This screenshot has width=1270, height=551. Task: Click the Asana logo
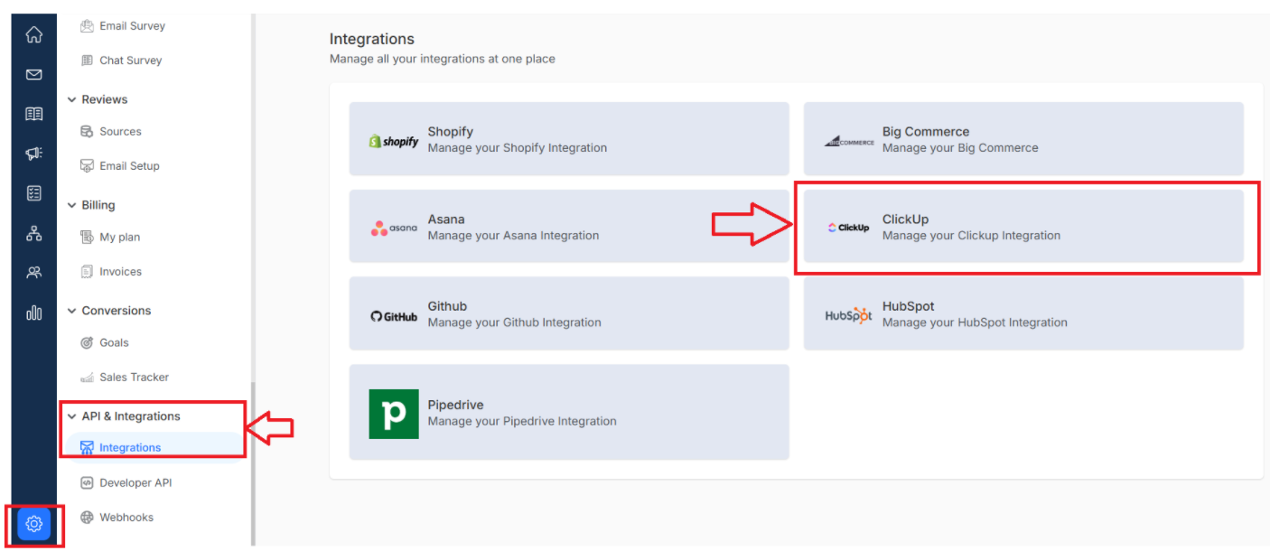394,229
